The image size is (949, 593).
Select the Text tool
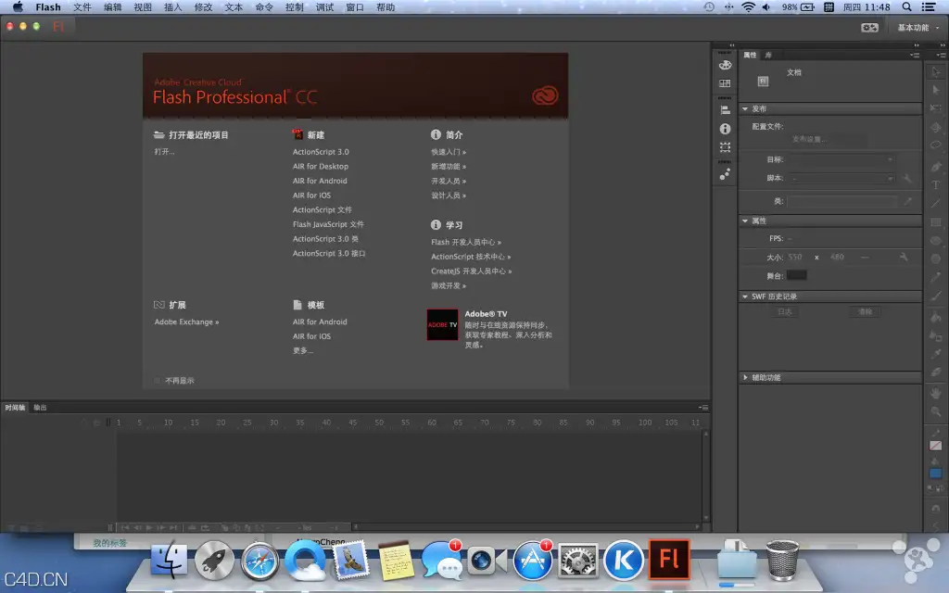click(x=936, y=185)
